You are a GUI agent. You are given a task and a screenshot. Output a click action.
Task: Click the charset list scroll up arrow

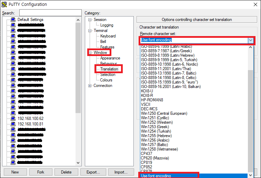pos(251,47)
